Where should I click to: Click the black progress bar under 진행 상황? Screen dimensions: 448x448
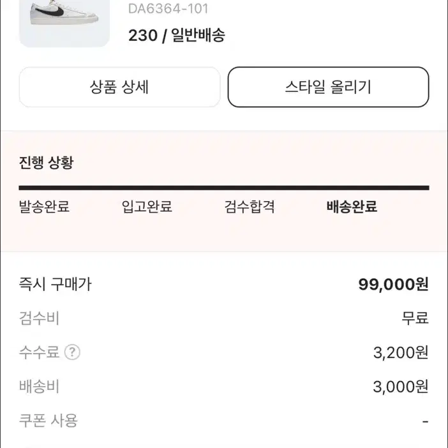tap(224, 188)
